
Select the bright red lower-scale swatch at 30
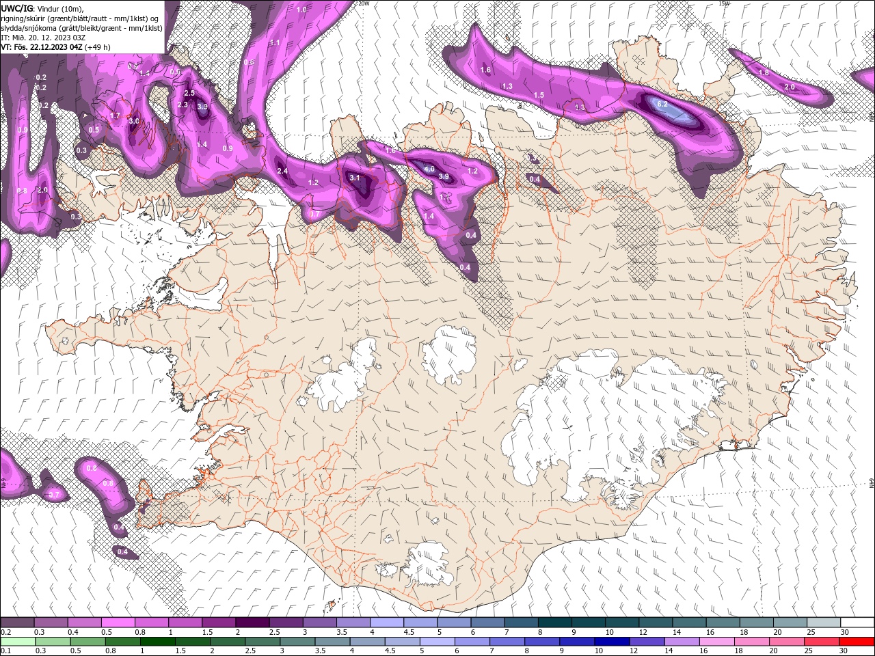pyautogui.click(x=857, y=642)
